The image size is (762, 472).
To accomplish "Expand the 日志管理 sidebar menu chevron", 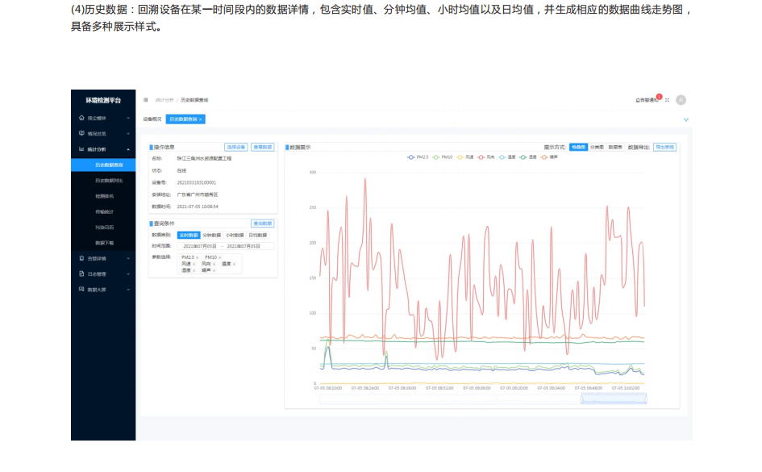I will 128,274.
